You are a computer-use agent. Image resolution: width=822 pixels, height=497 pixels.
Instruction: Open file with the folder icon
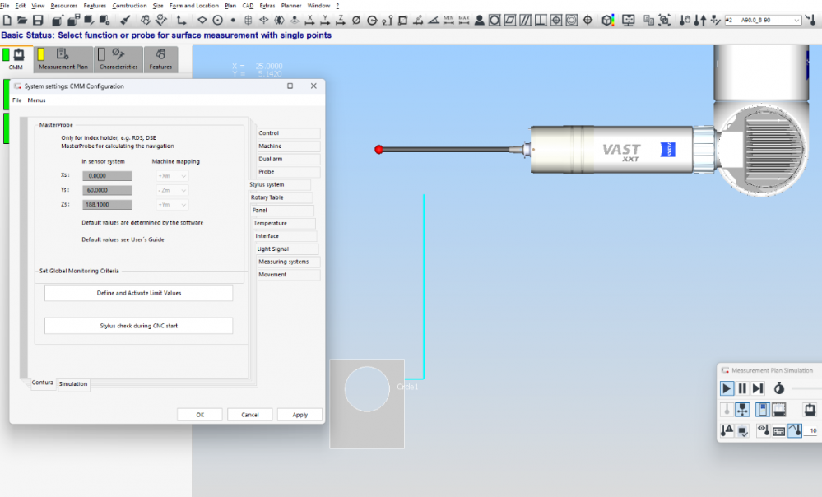(x=22, y=20)
